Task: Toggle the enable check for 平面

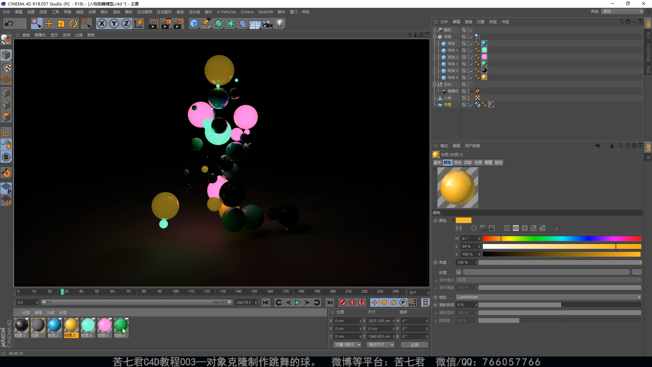Action: click(472, 105)
